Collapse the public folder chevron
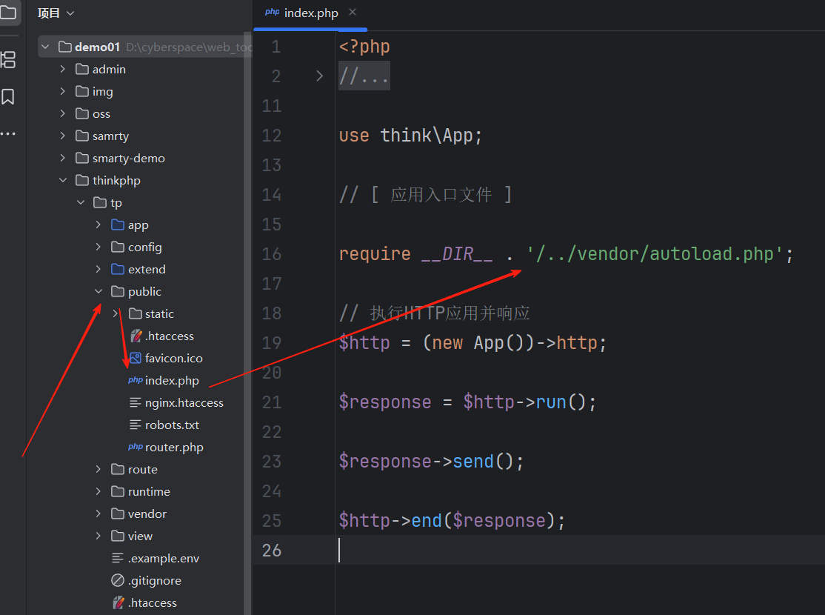The width and height of the screenshot is (825, 615). pos(98,291)
